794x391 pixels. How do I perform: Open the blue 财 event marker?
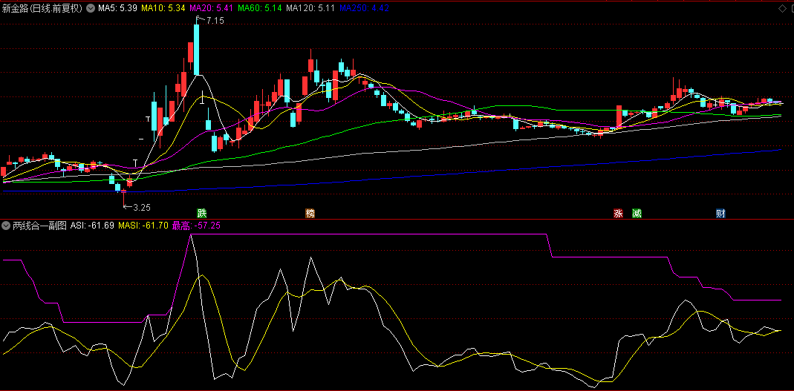click(x=720, y=213)
